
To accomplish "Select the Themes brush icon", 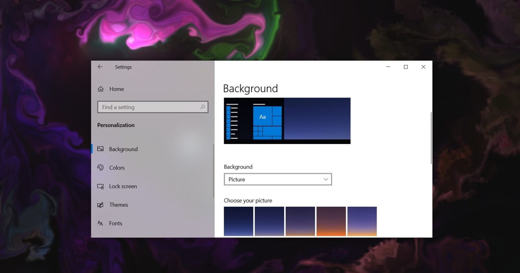I will tap(100, 205).
